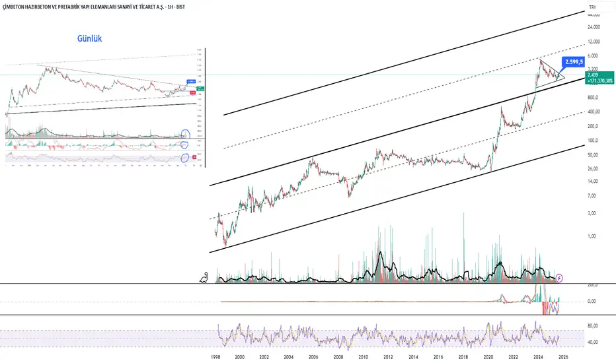Click the purple lightning bolt icon on volume pane
This screenshot has height=363, width=616.
[x=559, y=279]
